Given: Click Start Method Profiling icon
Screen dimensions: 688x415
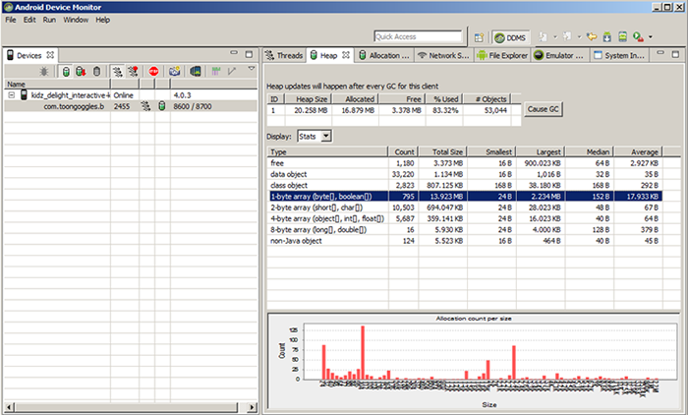Looking at the screenshot, I should click(x=133, y=71).
